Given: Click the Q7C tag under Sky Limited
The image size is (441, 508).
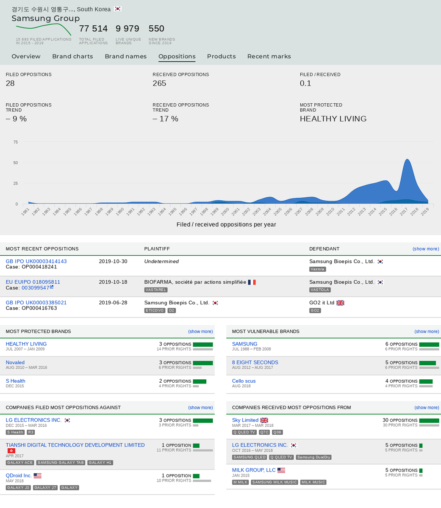Looking at the screenshot, I should (x=264, y=432).
